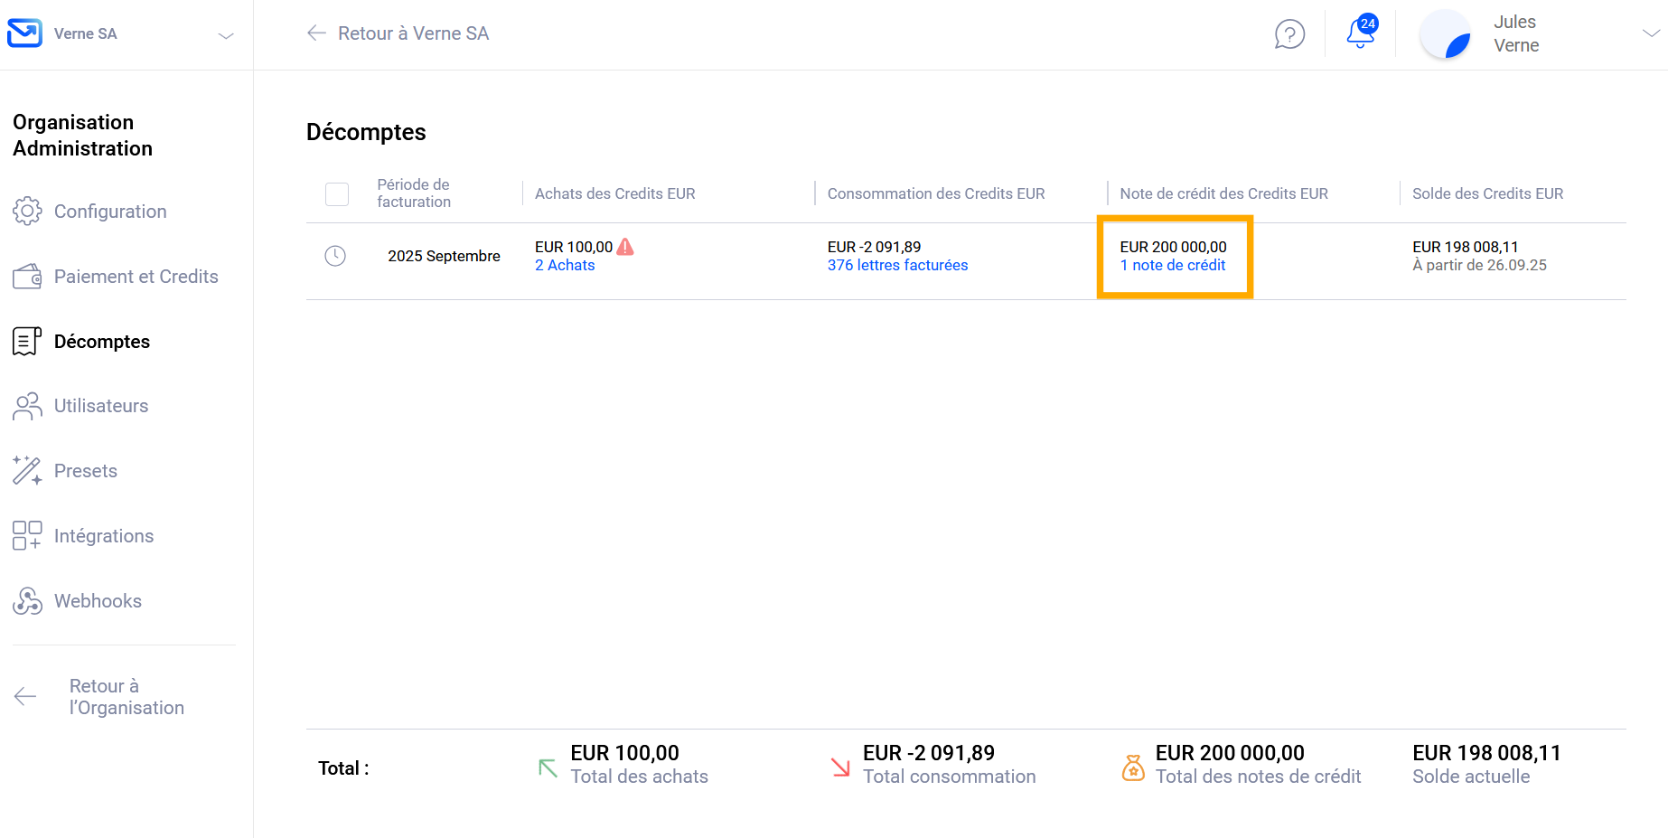The width and height of the screenshot is (1668, 838).
Task: Click the Intégrations grid icon
Action: (27, 536)
